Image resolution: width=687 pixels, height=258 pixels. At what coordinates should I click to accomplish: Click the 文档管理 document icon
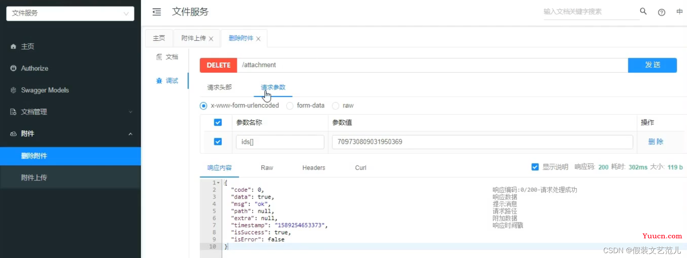[x=13, y=112]
